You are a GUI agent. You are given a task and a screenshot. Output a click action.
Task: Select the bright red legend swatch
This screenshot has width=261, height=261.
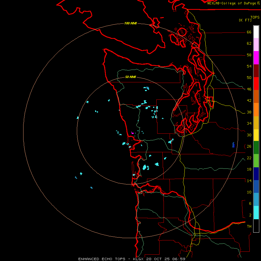click(256, 84)
